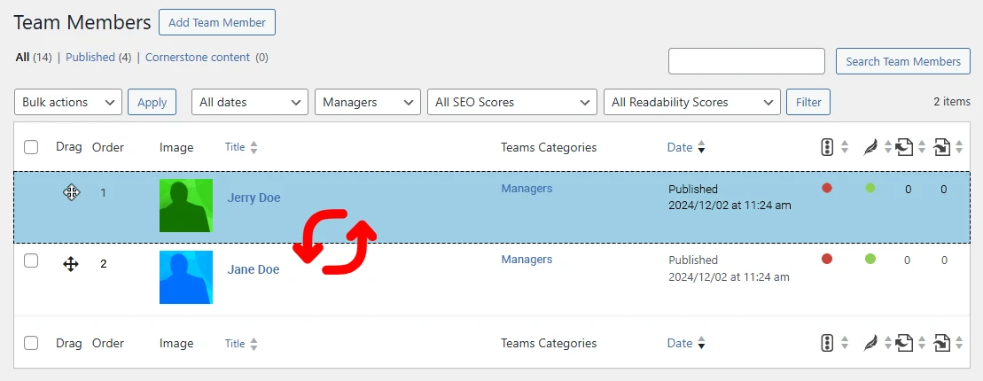Image resolution: width=983 pixels, height=381 pixels.
Task: Tick the select-all checkbox in top header
Action: [x=31, y=147]
